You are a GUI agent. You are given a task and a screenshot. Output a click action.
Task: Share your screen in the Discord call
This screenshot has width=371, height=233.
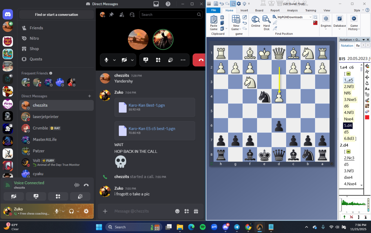146,60
